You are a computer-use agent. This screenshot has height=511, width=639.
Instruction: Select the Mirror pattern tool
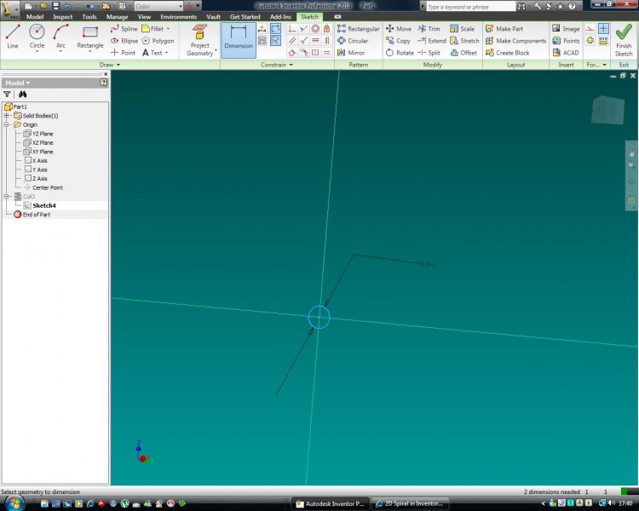(x=350, y=53)
